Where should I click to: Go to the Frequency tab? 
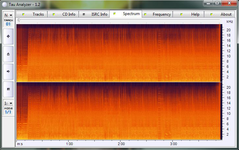pyautogui.click(x=158, y=14)
